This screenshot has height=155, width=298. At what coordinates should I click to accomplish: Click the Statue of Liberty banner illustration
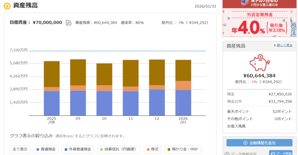[x=292, y=26]
